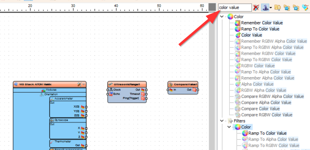Select Remember Alpha Color Value item
Image resolution: width=310 pixels, height=150 pixels.
[268, 78]
